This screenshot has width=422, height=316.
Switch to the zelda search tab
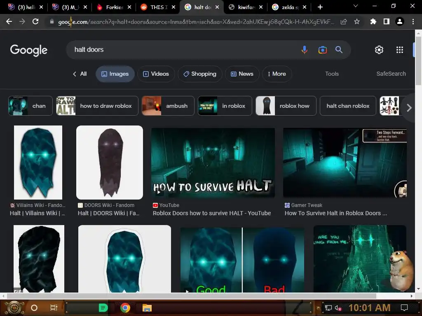(x=289, y=7)
